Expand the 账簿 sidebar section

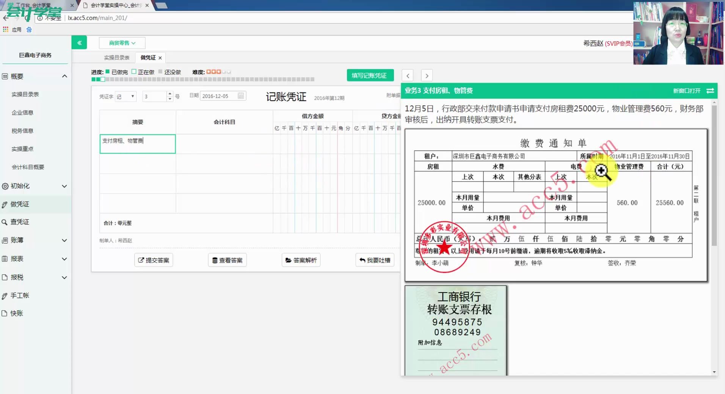64,240
